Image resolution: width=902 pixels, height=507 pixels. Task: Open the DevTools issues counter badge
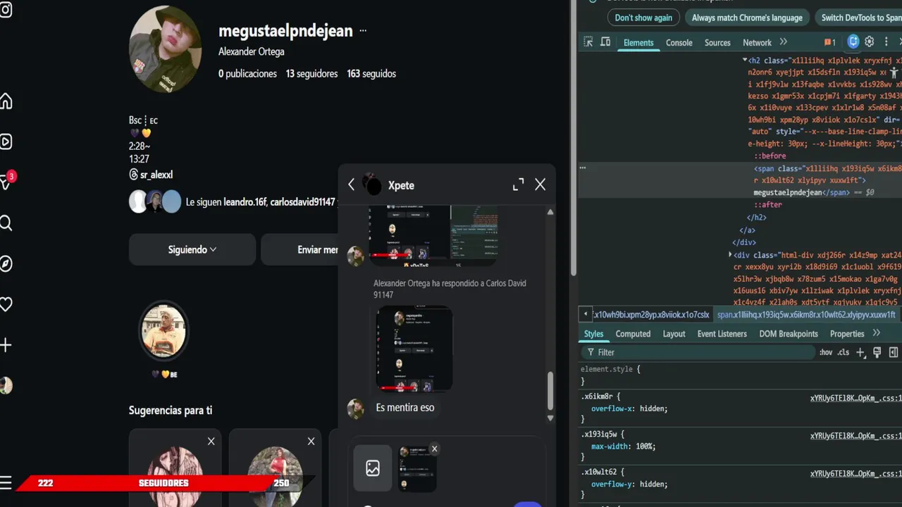pyautogui.click(x=830, y=42)
